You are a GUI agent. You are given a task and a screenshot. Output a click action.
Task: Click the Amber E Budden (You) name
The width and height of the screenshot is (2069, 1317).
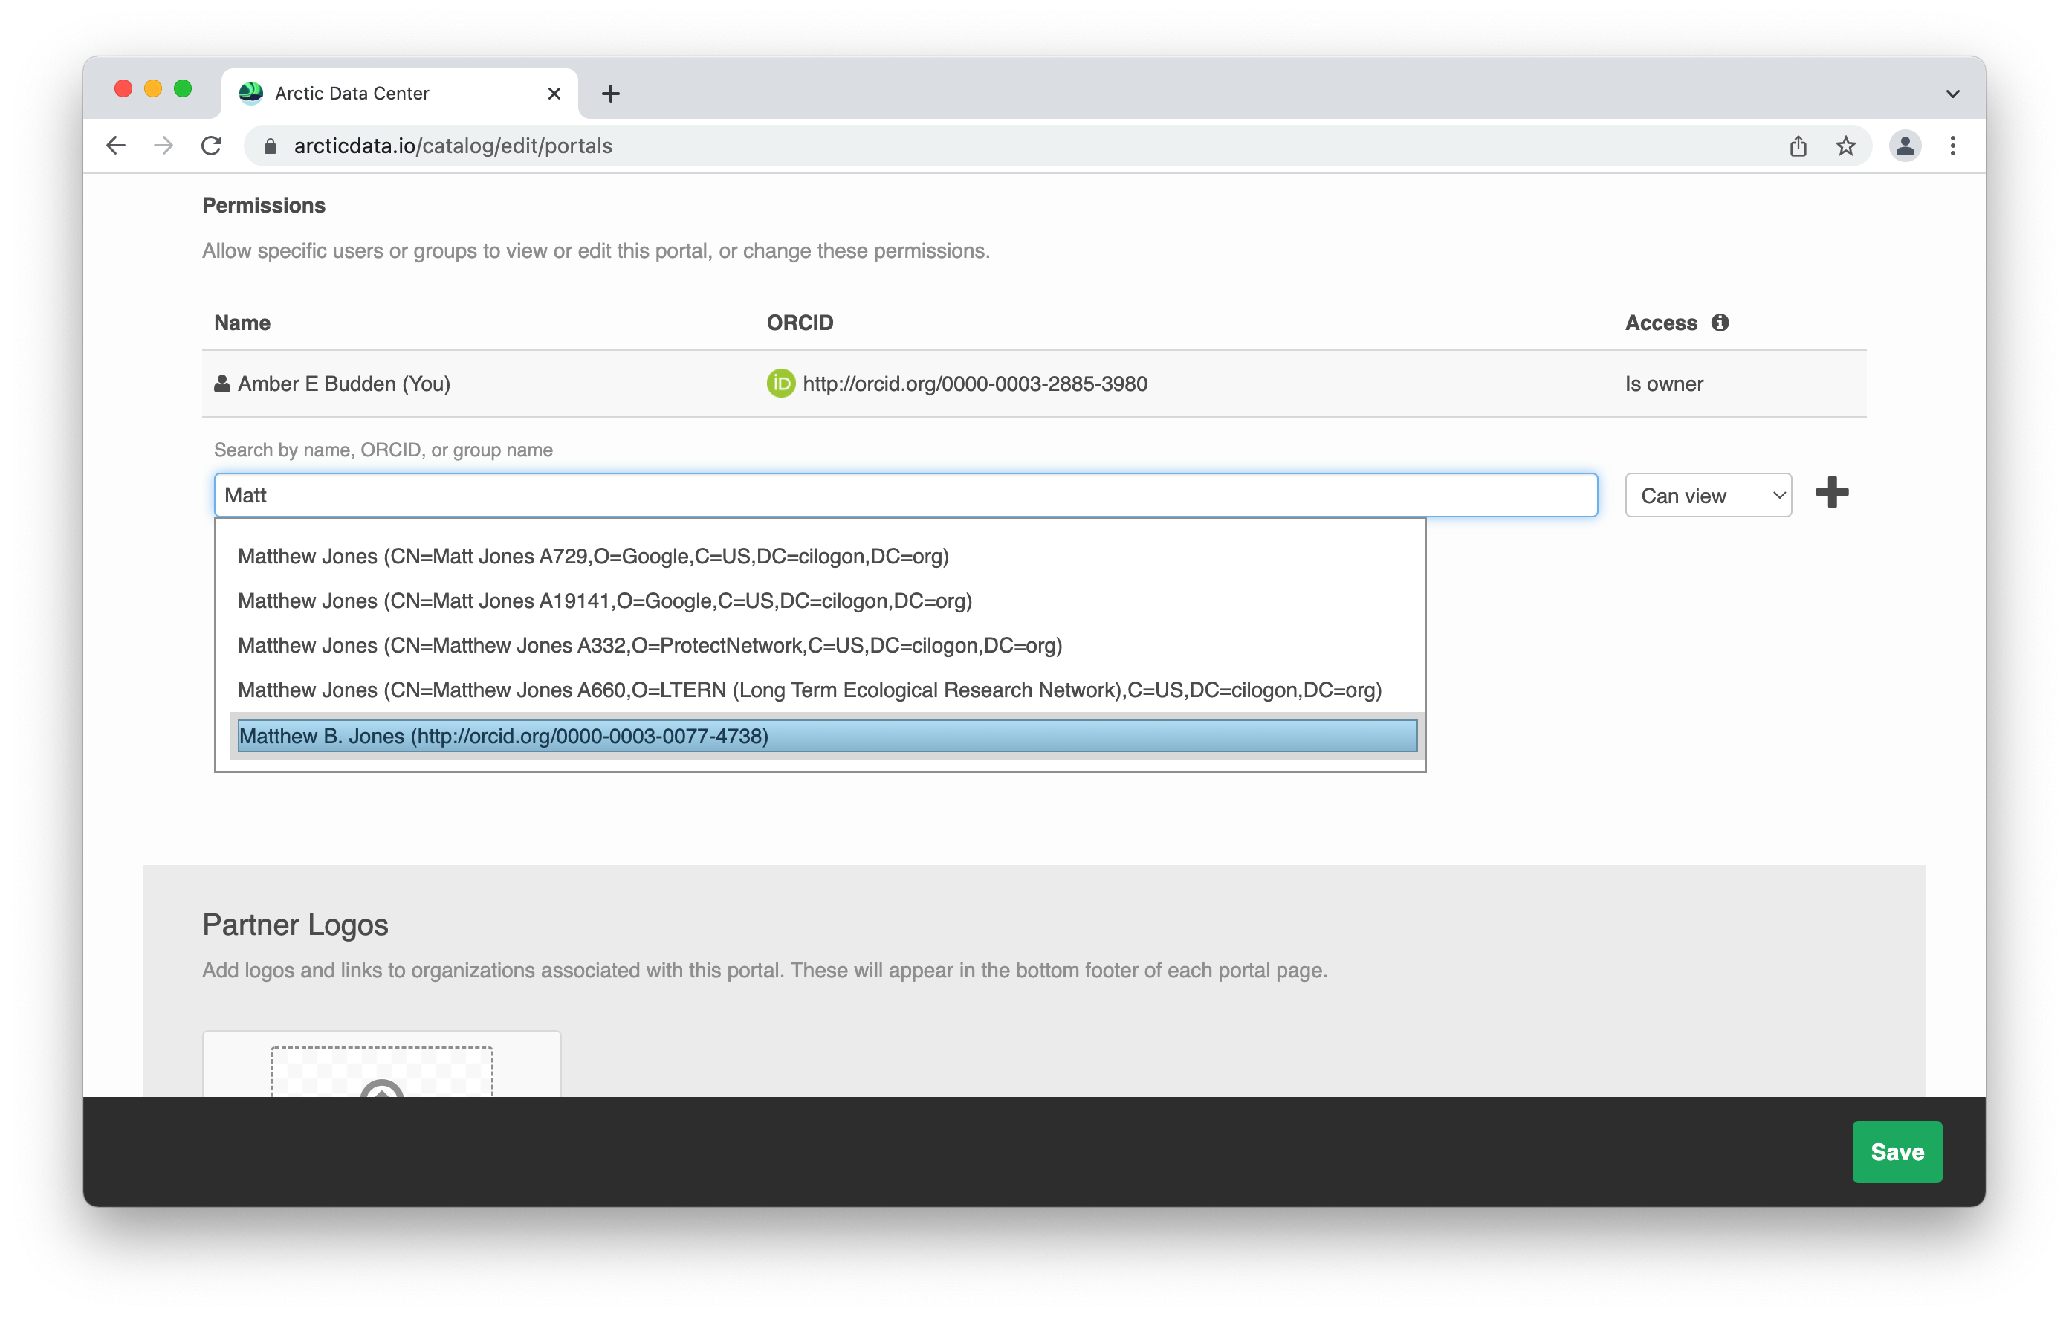343,384
